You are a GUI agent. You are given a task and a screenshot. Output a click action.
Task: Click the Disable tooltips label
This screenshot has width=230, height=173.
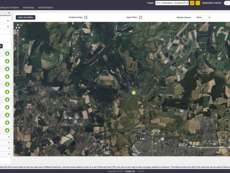coord(76,17)
